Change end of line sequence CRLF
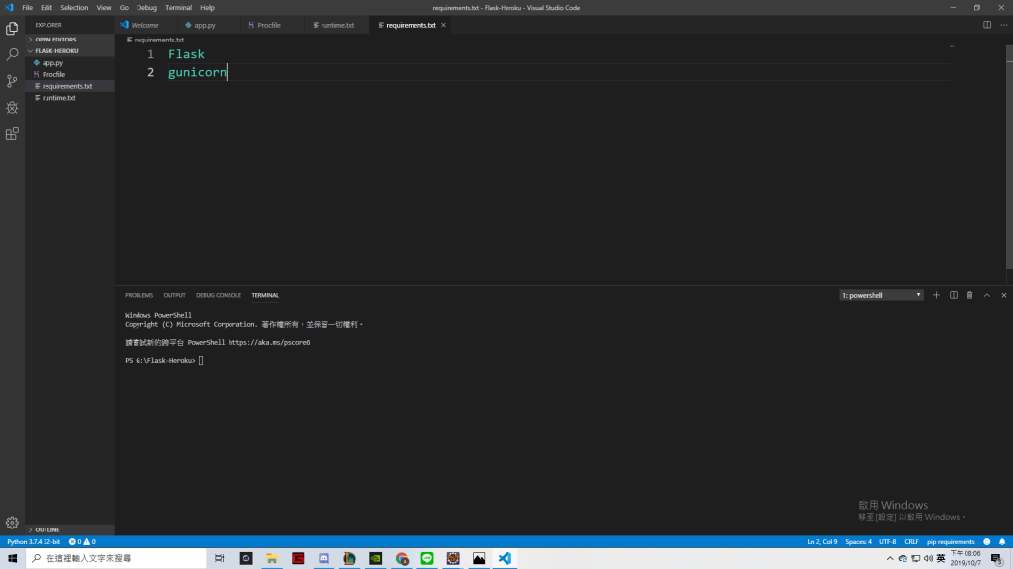 911,542
